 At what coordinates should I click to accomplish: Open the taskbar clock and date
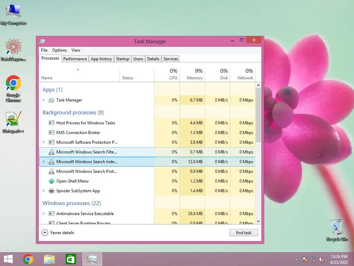tap(339, 259)
